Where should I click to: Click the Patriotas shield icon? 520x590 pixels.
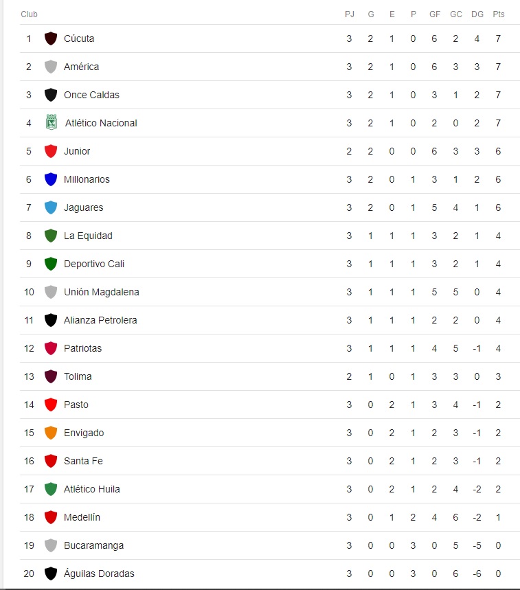50,348
